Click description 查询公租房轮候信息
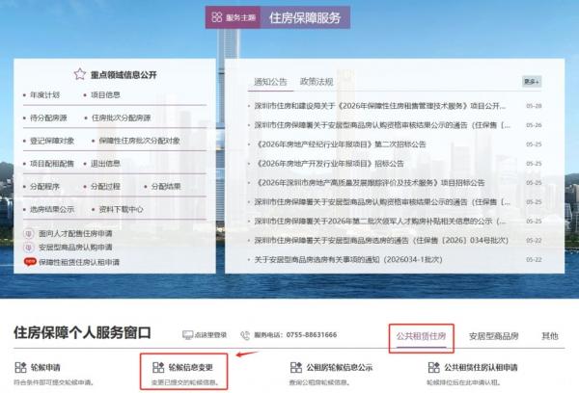 318,382
